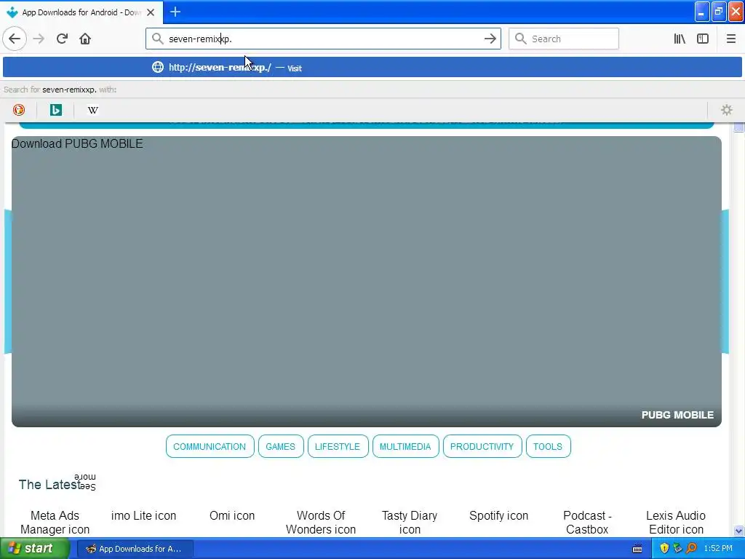
Task: Go back to the previous page
Action: coord(15,39)
